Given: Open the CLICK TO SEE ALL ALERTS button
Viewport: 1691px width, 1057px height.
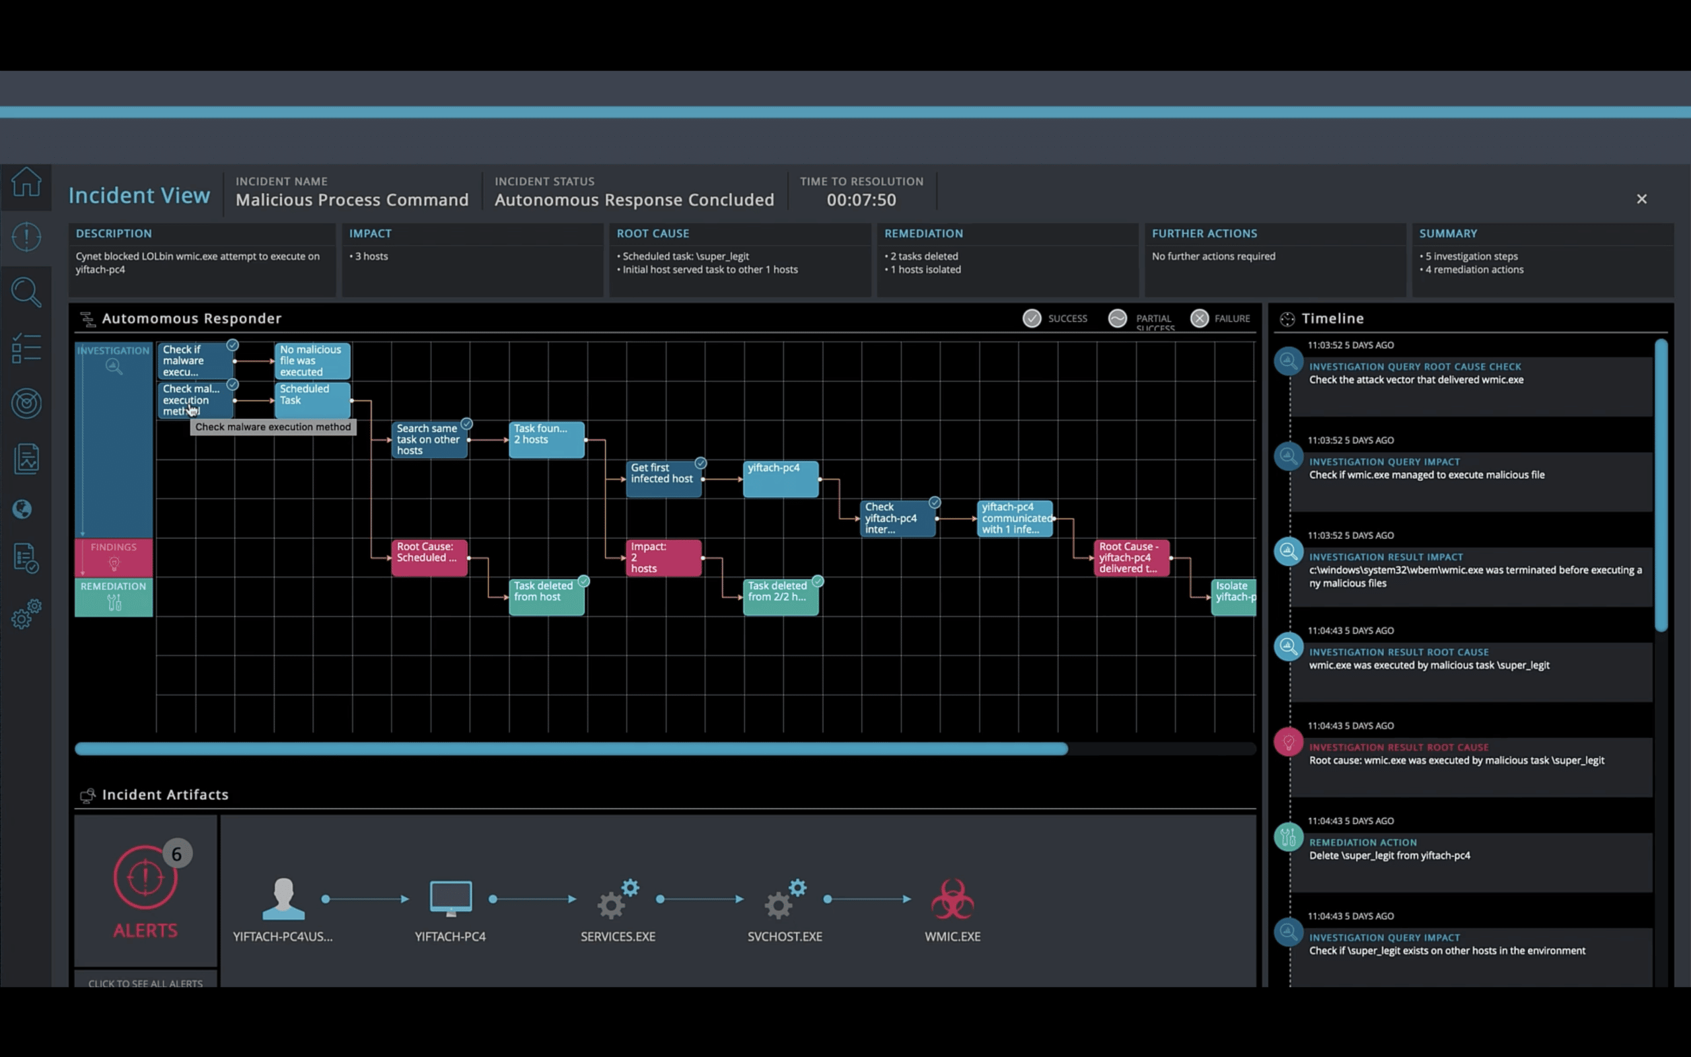Looking at the screenshot, I should coord(143,983).
